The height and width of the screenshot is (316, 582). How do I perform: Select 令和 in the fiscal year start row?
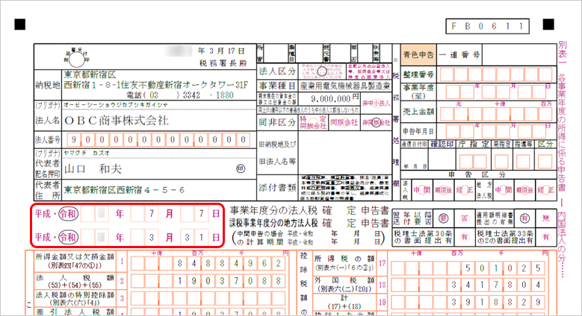coord(67,214)
